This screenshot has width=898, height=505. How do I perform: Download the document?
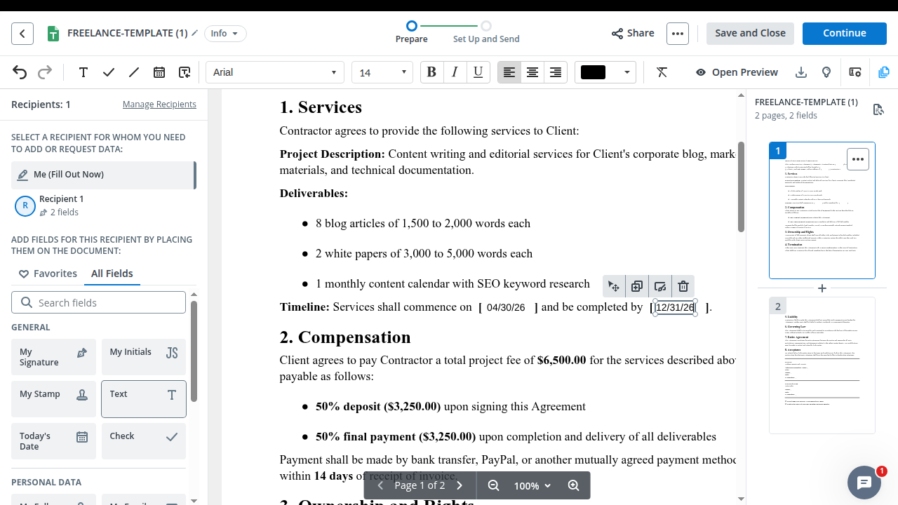coord(801,72)
